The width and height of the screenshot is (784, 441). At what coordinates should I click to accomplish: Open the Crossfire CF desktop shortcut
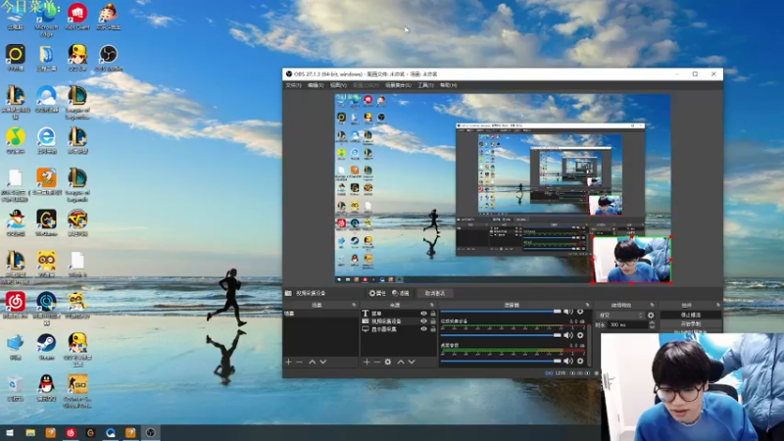[x=77, y=222]
